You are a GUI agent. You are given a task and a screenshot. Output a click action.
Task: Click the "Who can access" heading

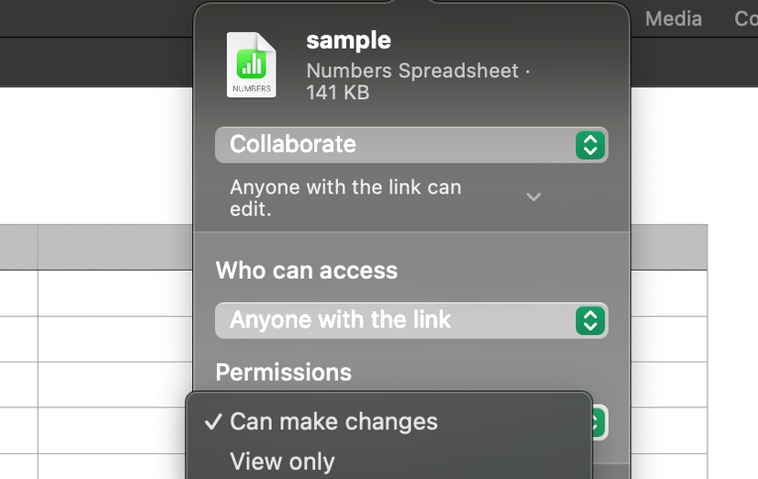tap(306, 271)
